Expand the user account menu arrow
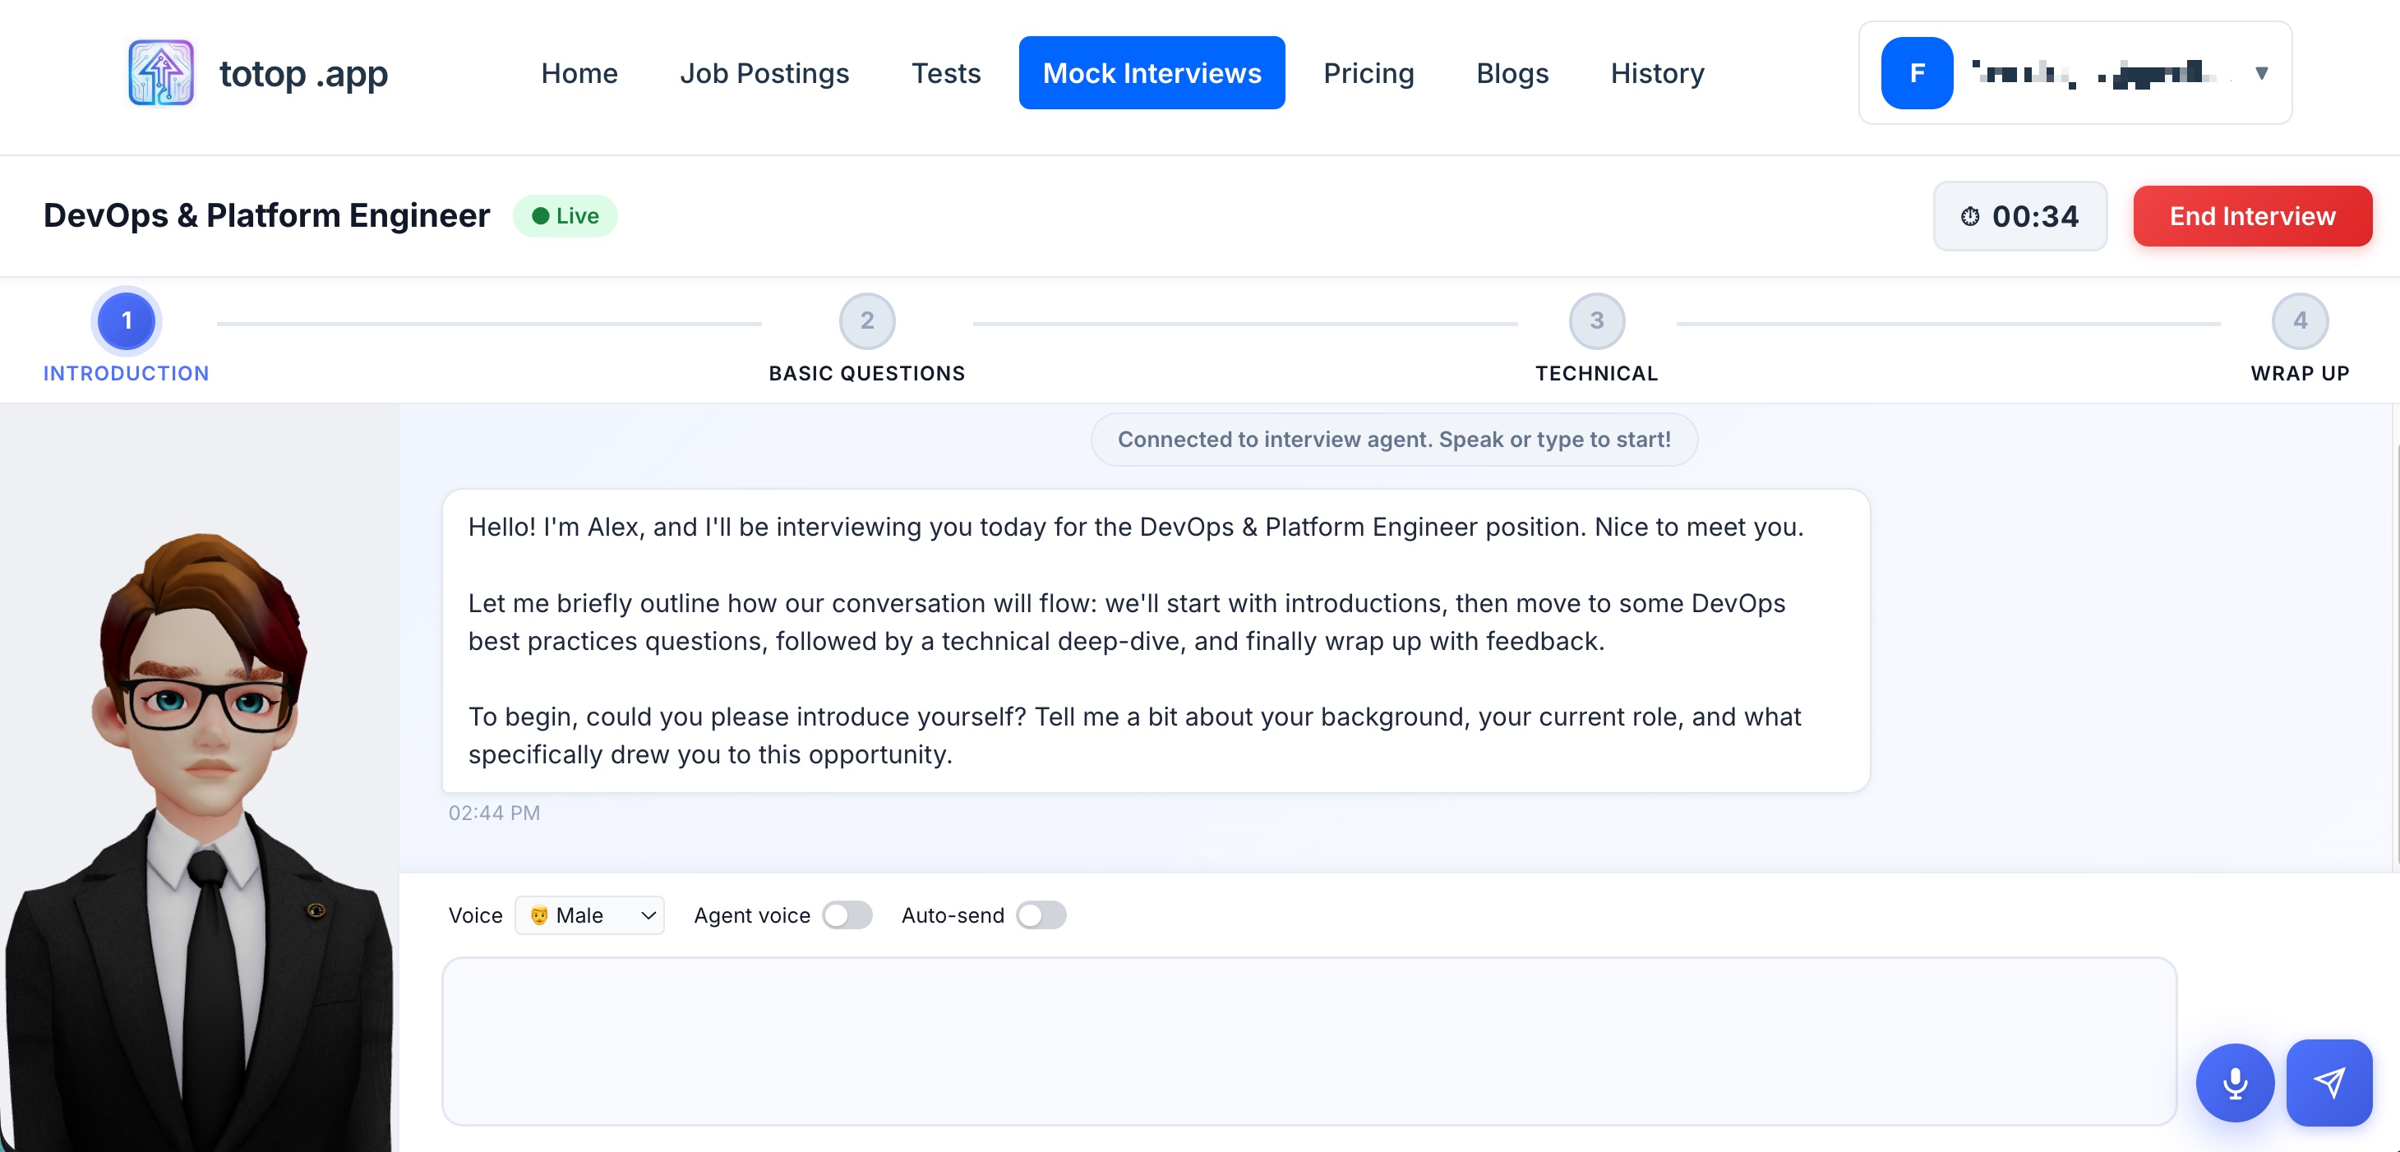This screenshot has height=1152, width=2400. tap(2261, 72)
